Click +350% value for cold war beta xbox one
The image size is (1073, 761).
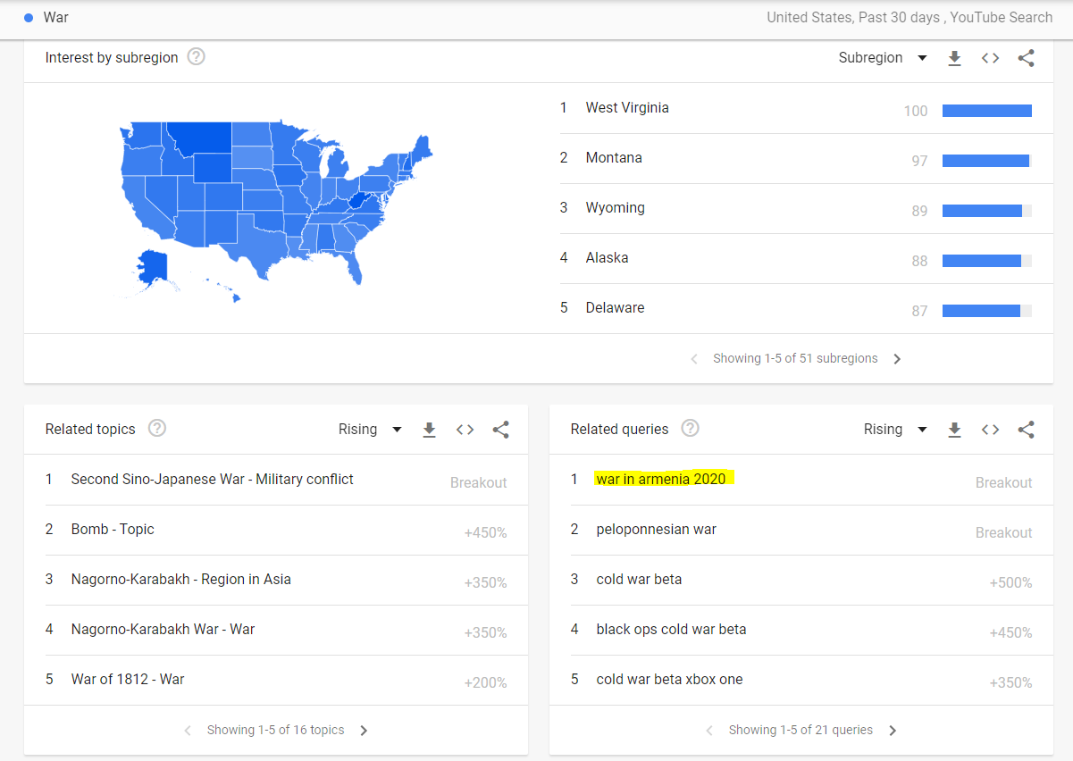point(1010,683)
